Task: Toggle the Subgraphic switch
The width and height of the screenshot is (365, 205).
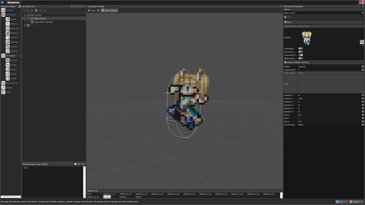Action: [301, 49]
